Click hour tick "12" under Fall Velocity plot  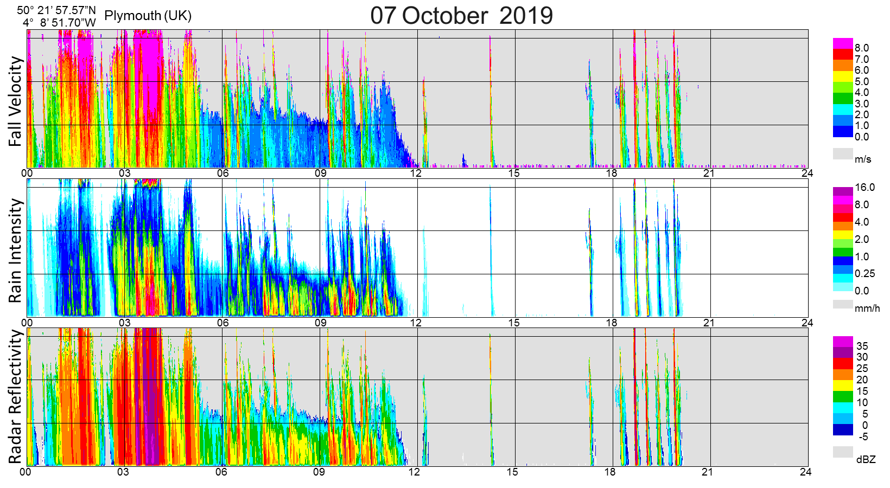click(416, 173)
